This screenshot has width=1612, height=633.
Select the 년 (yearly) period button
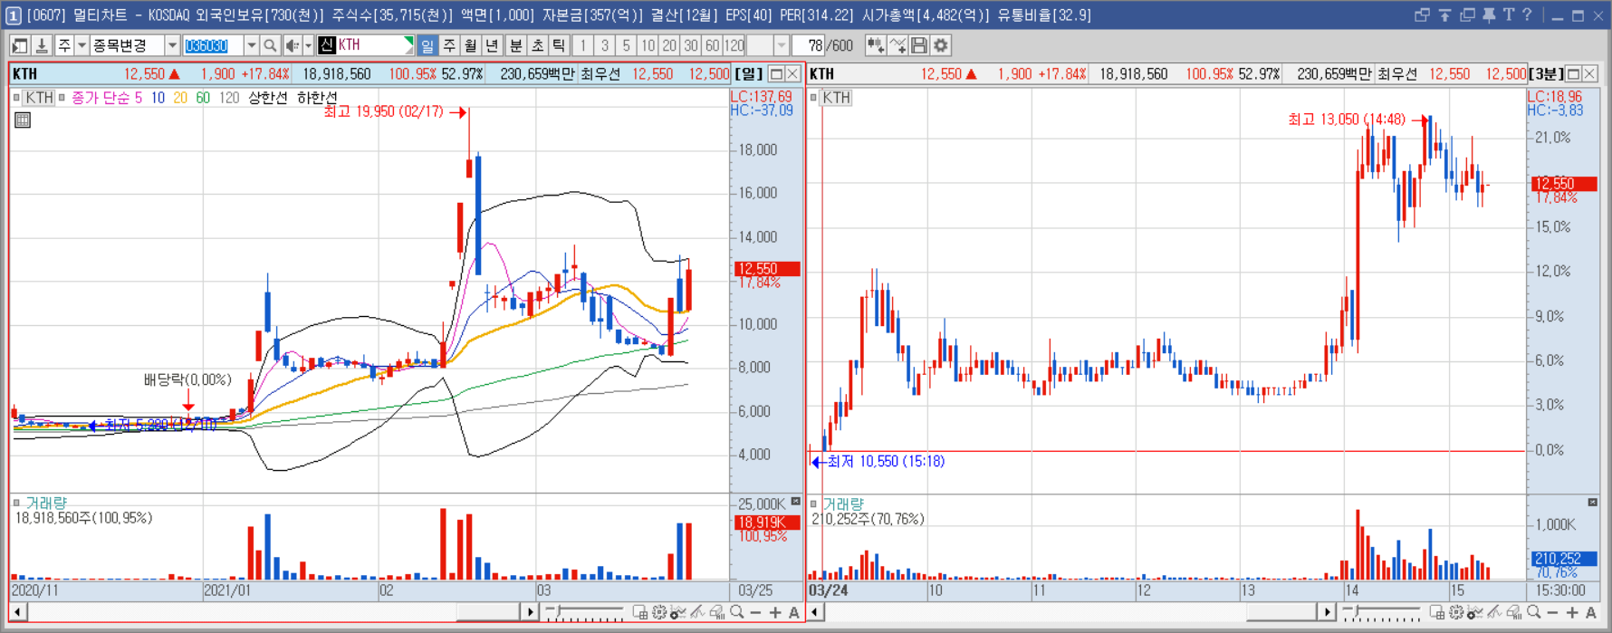492,45
